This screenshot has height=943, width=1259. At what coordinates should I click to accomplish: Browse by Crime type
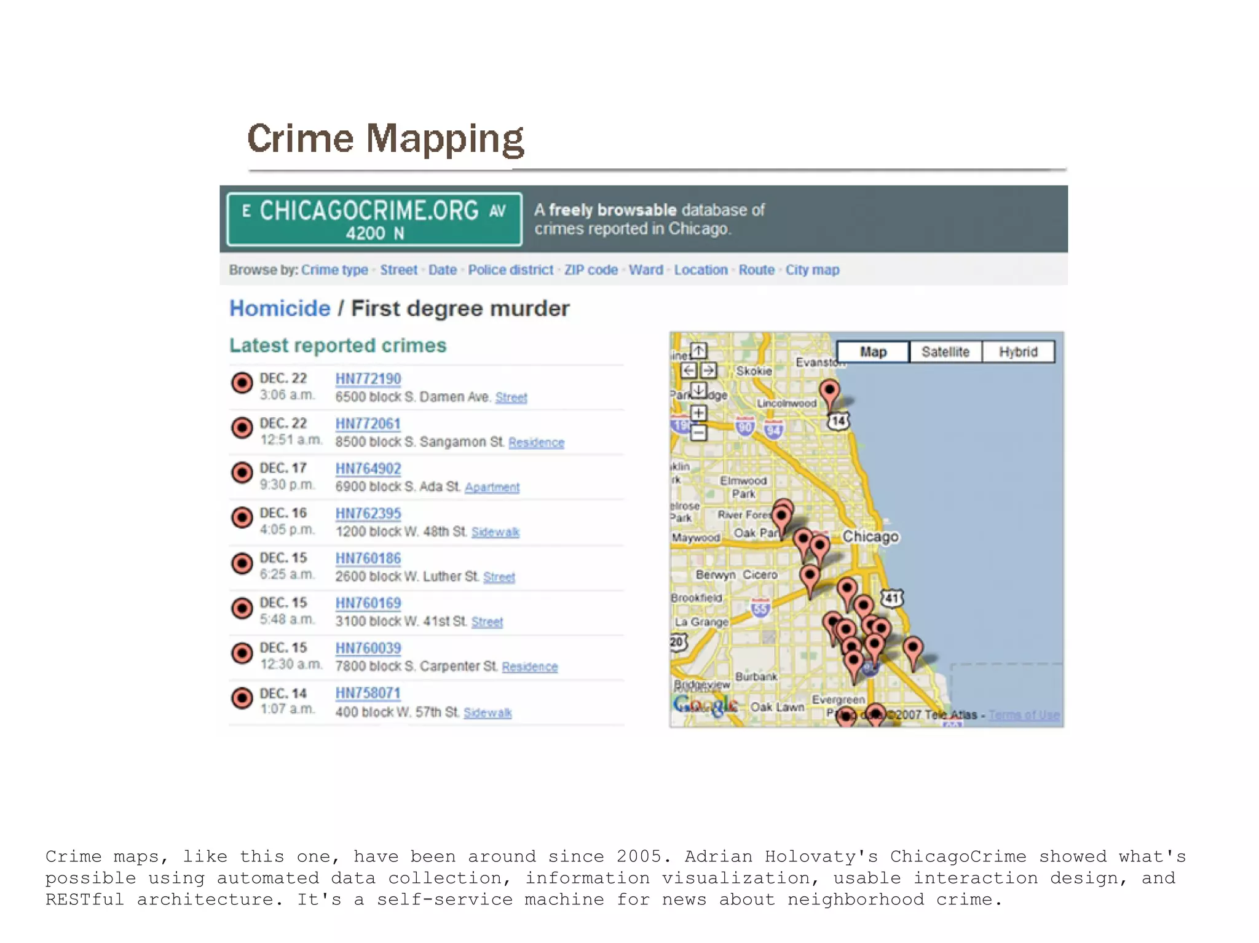[334, 270]
